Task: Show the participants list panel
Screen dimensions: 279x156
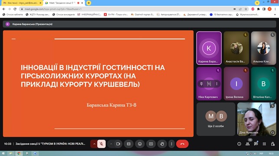Action: coord(247,144)
